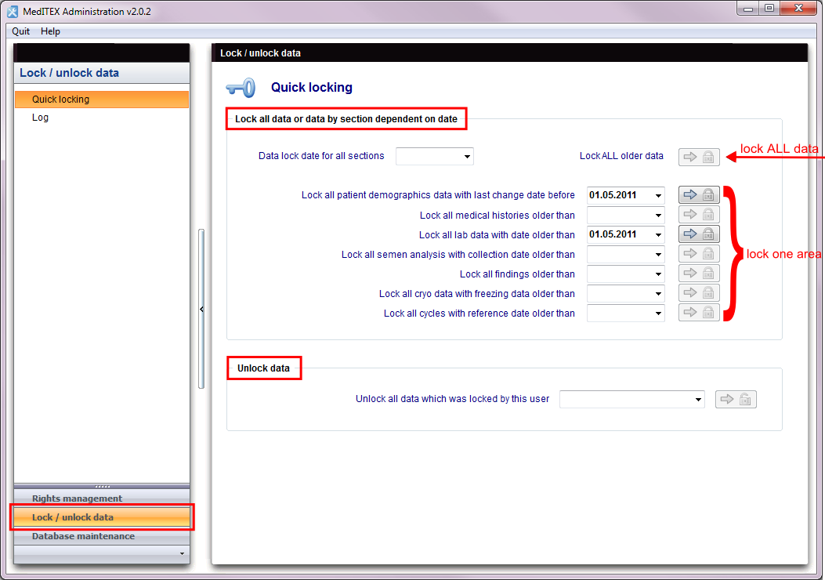This screenshot has height=580, width=825.
Task: Open the Quit menu
Action: [20, 31]
